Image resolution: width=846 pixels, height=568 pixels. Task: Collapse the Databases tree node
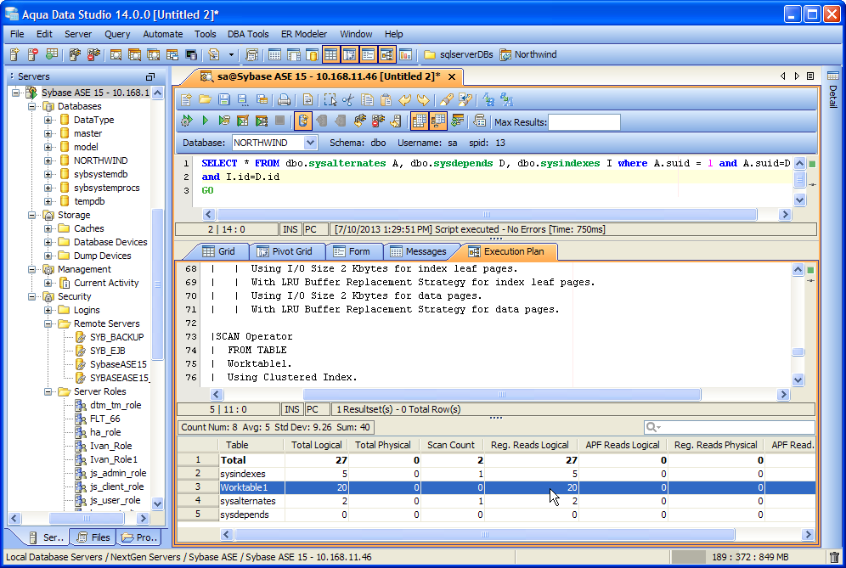(33, 106)
